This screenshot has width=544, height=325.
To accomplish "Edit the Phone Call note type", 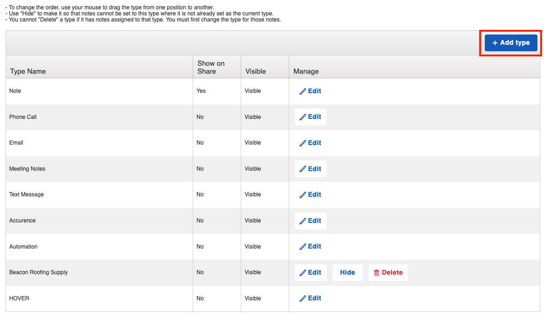I will click(x=310, y=117).
